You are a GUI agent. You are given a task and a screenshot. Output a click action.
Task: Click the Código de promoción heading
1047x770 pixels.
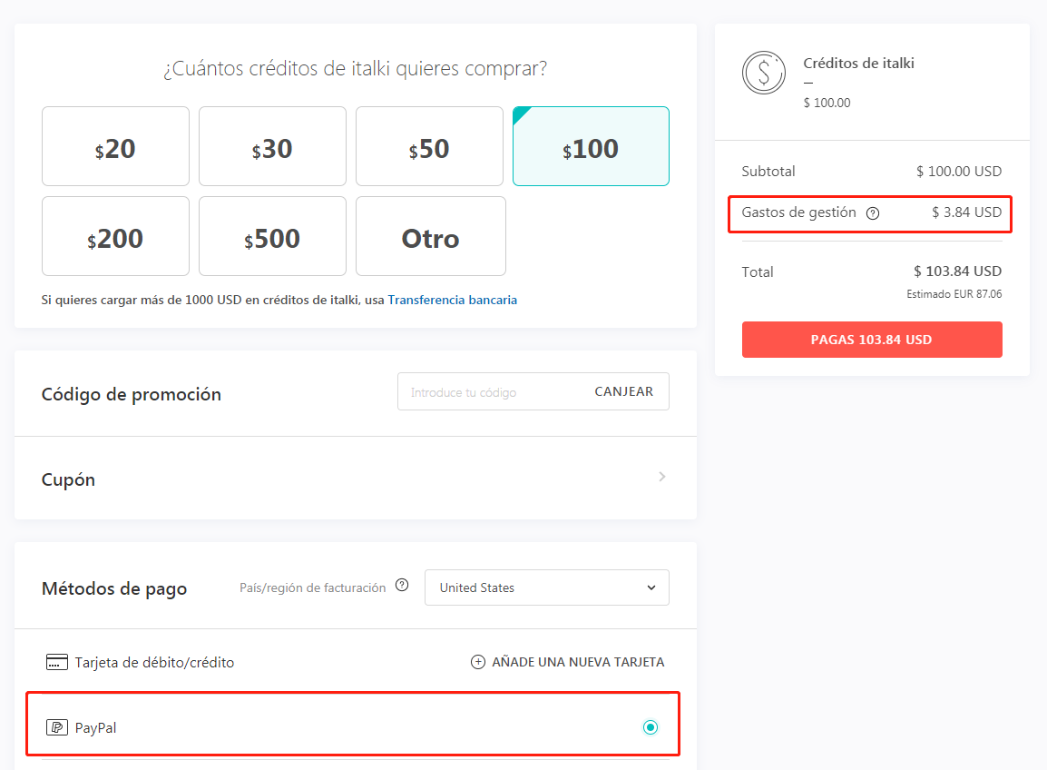(132, 394)
